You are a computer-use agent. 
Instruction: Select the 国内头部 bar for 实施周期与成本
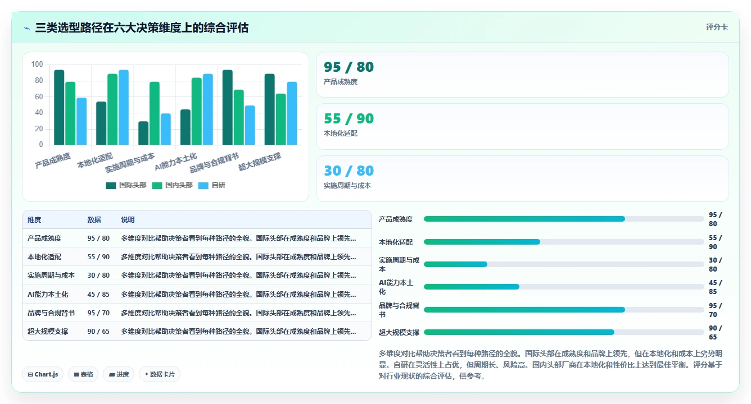155,113
